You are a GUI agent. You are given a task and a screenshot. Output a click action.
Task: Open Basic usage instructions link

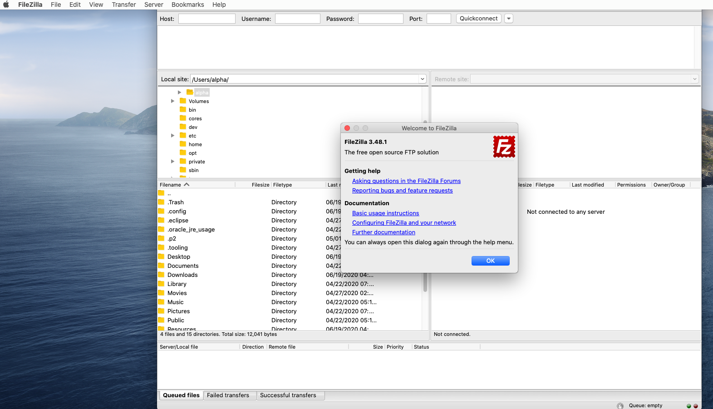[x=386, y=213]
